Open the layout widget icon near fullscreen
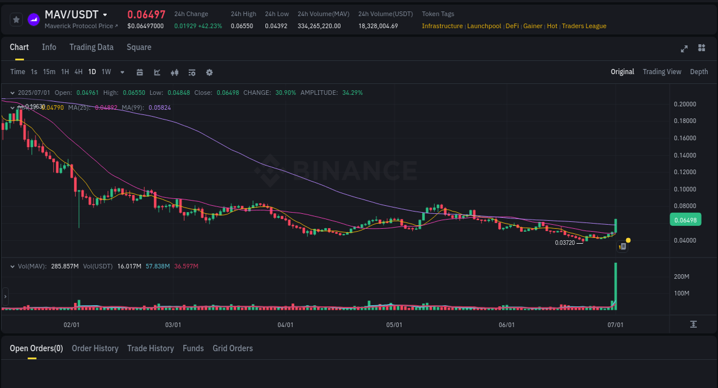This screenshot has width=718, height=388. tap(701, 49)
